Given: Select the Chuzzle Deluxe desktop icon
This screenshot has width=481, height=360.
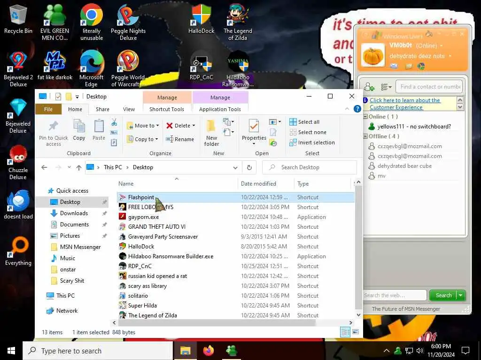Looking at the screenshot, I should pos(18,162).
